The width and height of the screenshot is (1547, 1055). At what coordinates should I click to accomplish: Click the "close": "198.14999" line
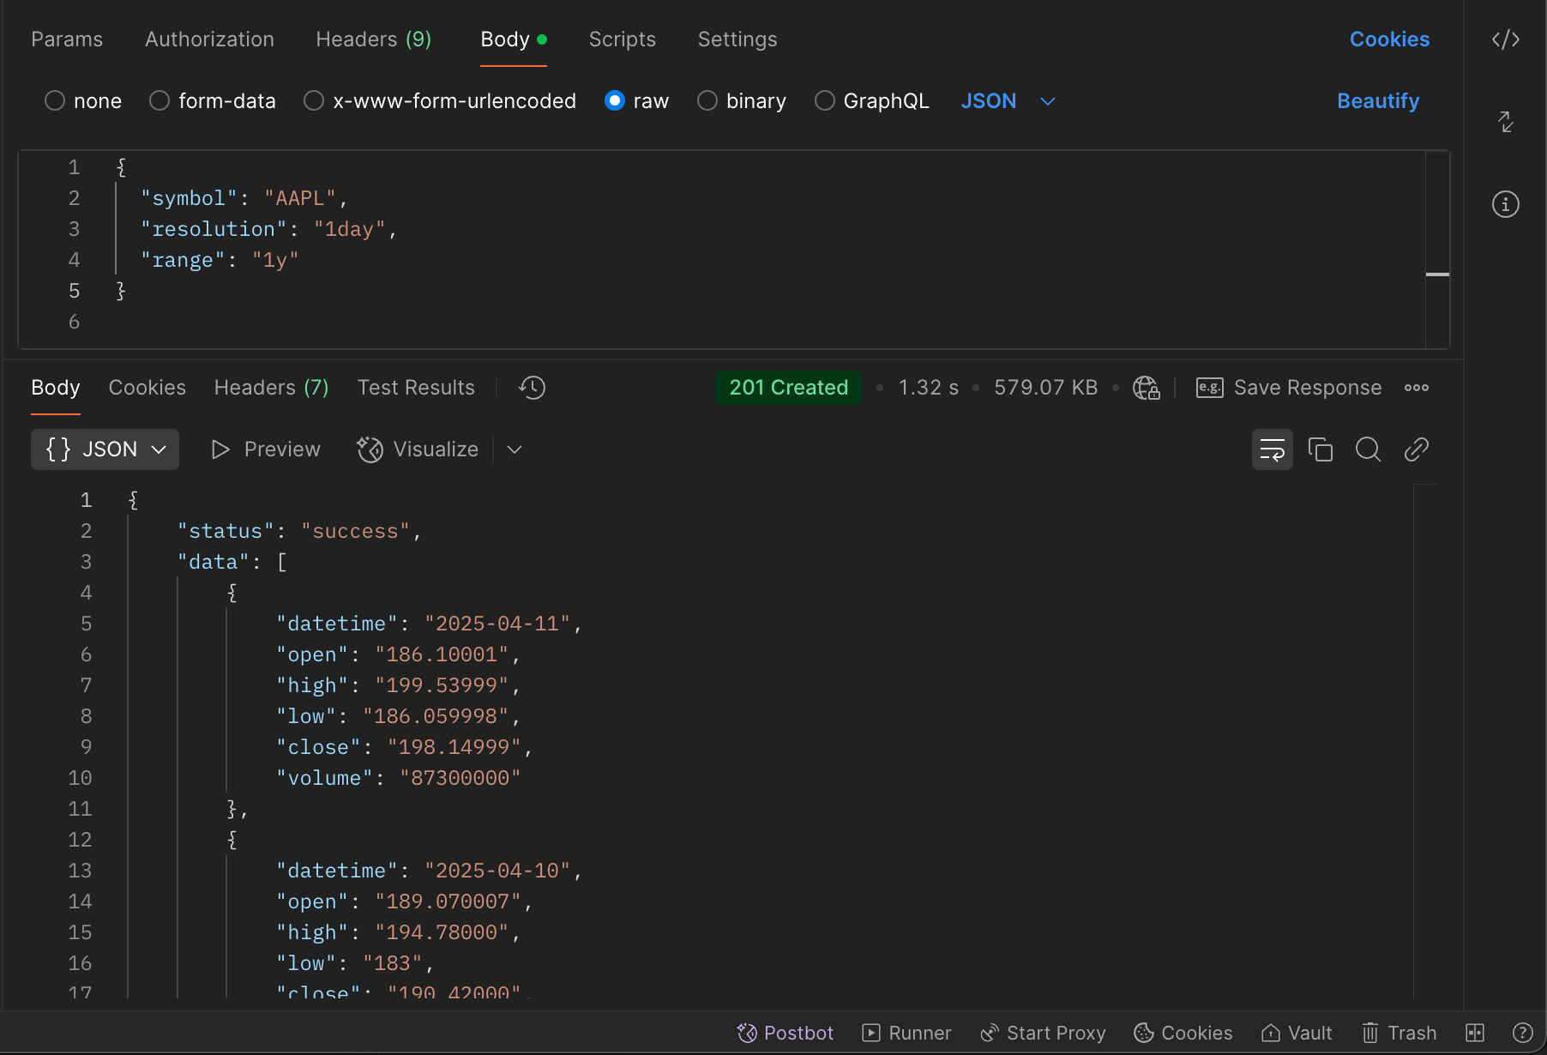(404, 747)
